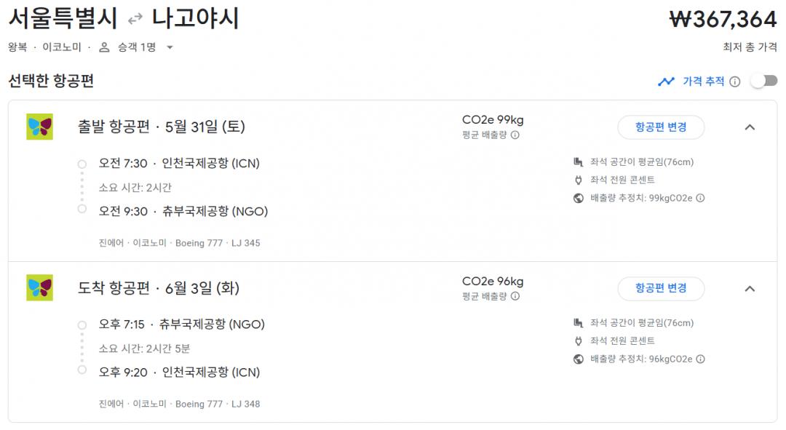Click the Jin Air logo on departure flight
Screen dimensions: 786x430
pyautogui.click(x=39, y=127)
